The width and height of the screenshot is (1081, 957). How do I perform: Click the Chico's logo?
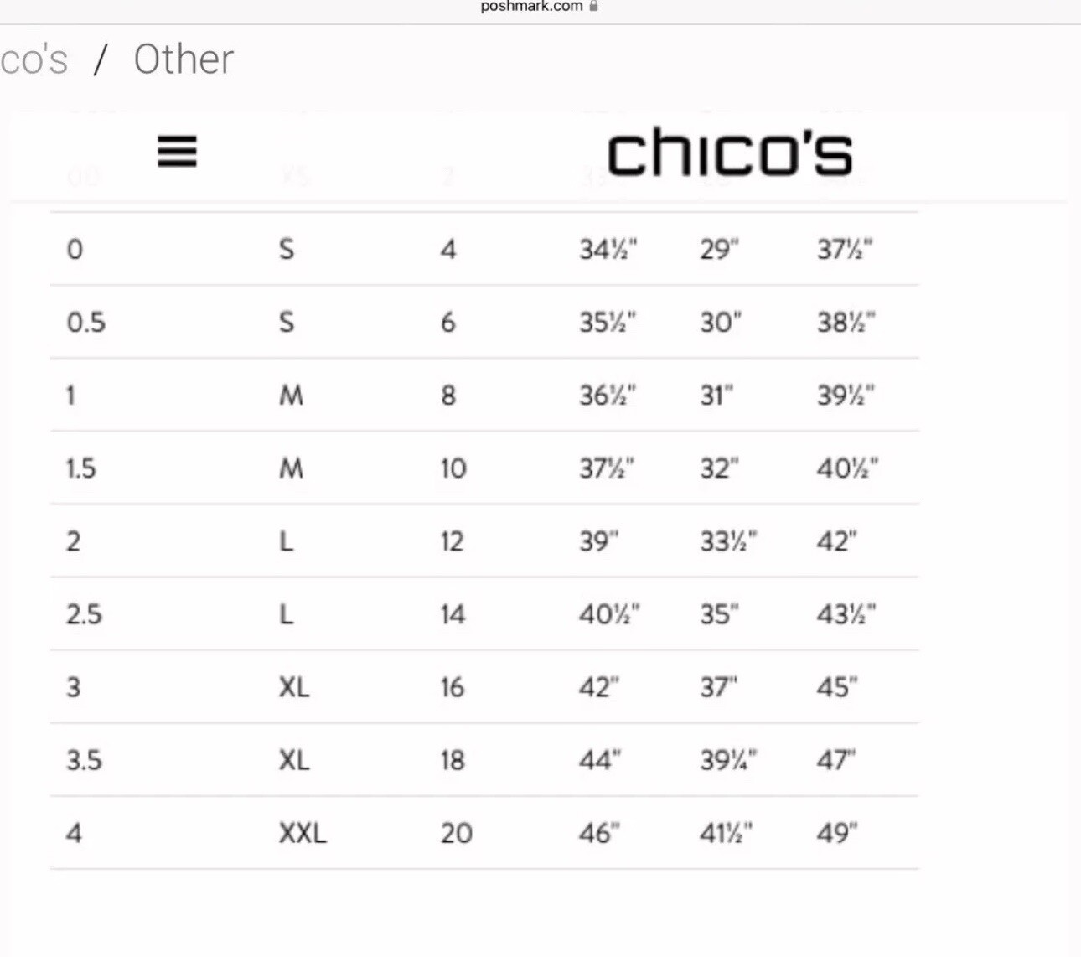click(x=729, y=153)
